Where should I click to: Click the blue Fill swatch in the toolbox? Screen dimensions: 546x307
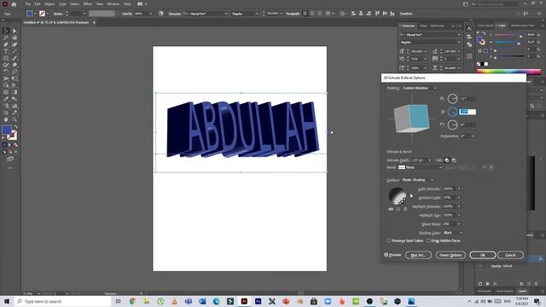pos(6,130)
